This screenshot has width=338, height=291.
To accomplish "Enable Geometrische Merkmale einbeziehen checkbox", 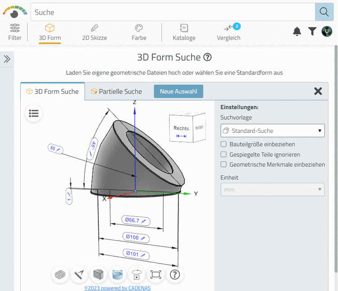I will point(224,164).
